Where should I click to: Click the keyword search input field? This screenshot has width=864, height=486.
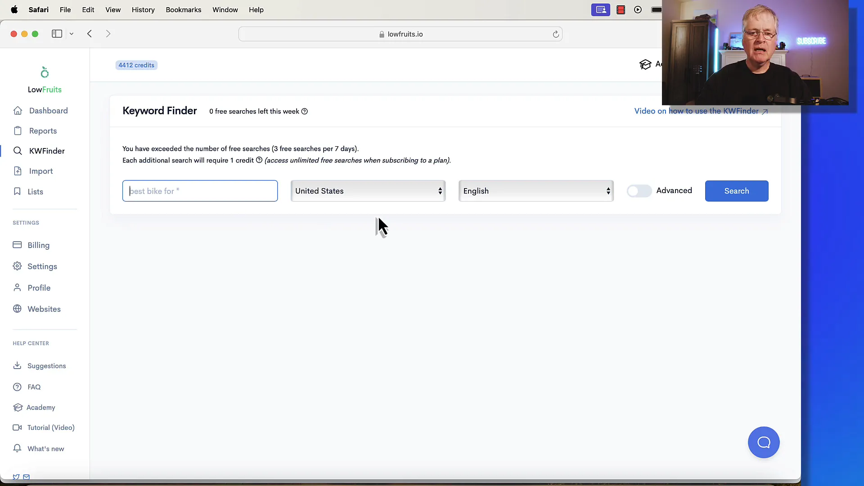[200, 190]
